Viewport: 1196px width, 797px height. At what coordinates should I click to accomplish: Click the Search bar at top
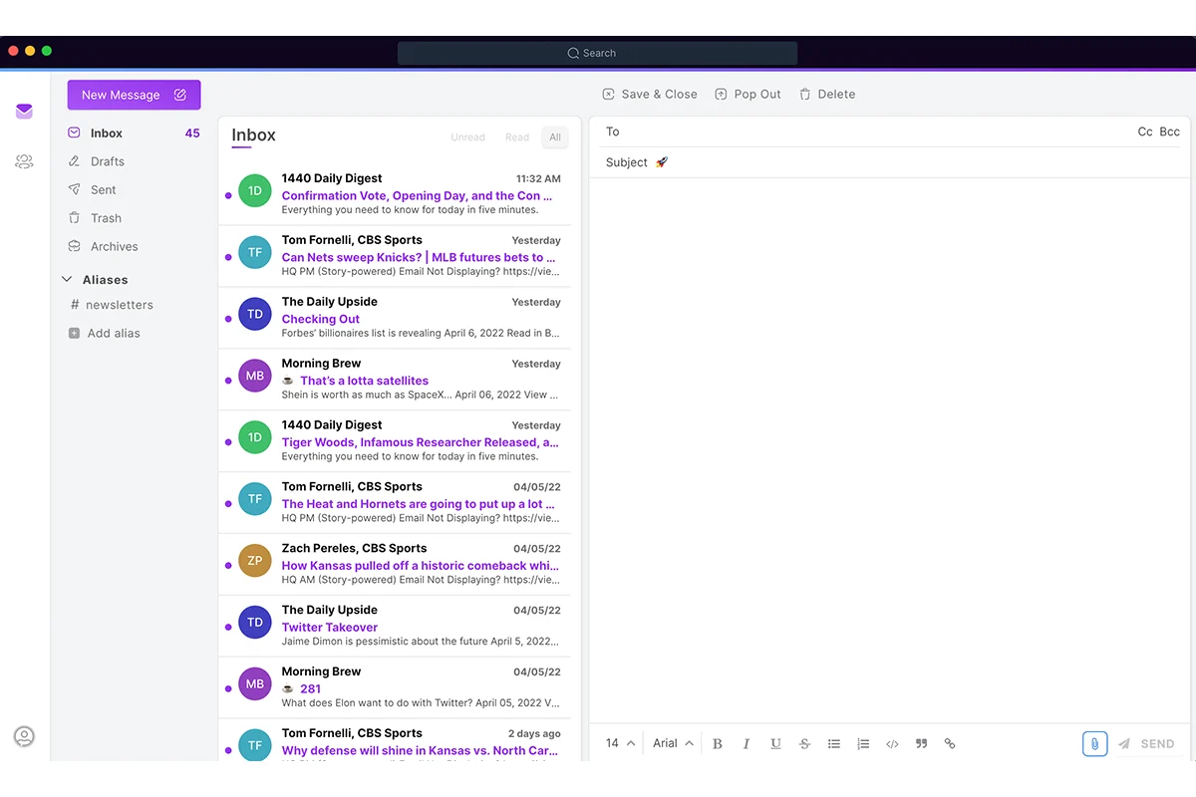click(597, 53)
